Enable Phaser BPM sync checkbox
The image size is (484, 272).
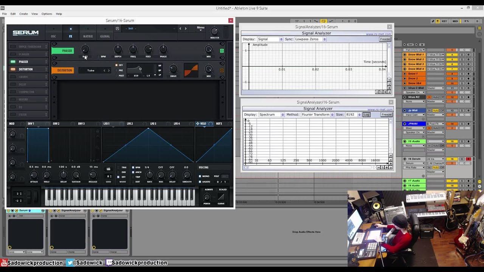click(x=99, y=57)
